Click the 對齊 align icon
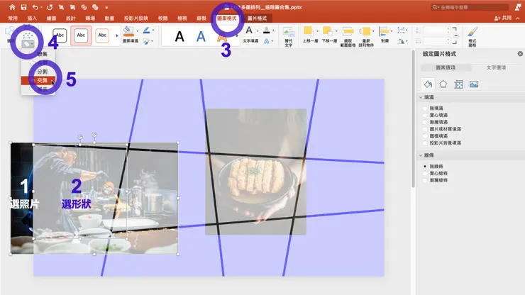This screenshot has width=525, height=295. [384, 31]
